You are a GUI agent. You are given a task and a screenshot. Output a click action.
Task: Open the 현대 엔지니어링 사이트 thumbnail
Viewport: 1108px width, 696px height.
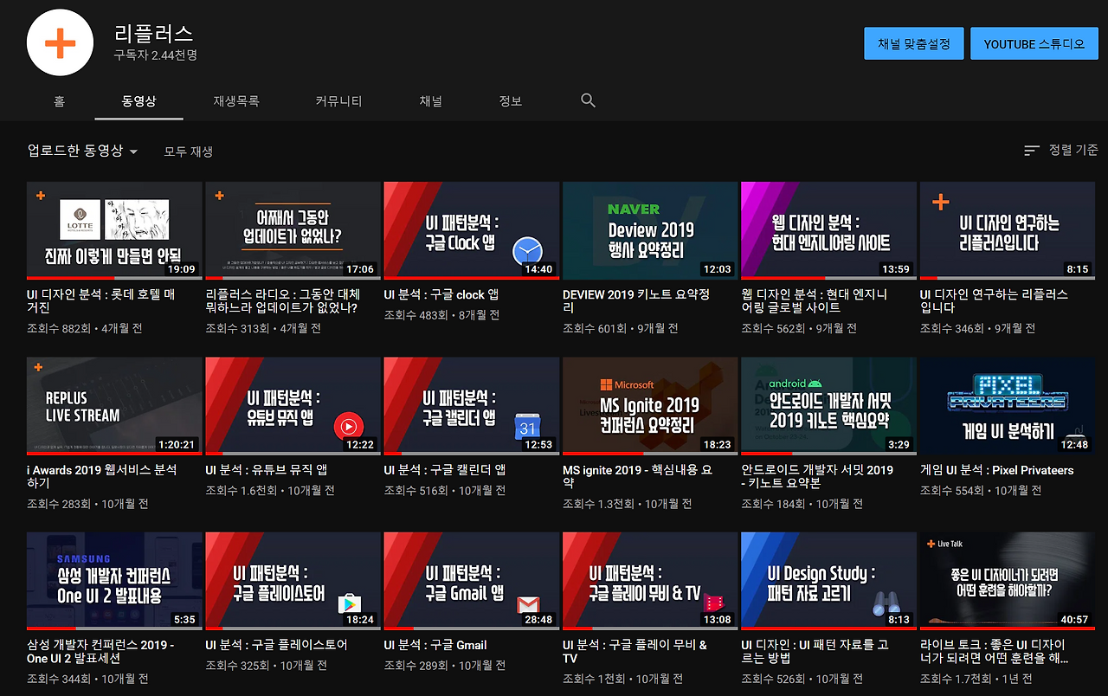pyautogui.click(x=828, y=230)
